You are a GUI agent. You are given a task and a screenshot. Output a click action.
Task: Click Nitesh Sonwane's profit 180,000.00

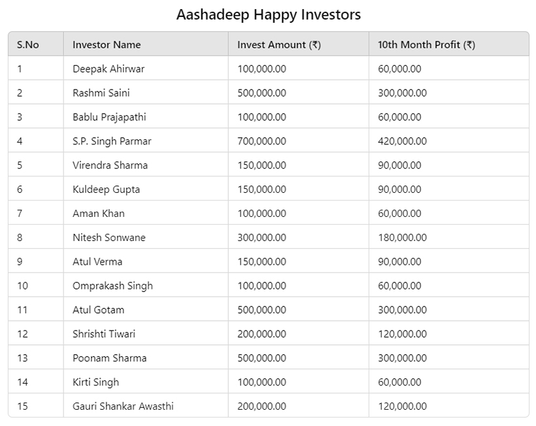(402, 238)
